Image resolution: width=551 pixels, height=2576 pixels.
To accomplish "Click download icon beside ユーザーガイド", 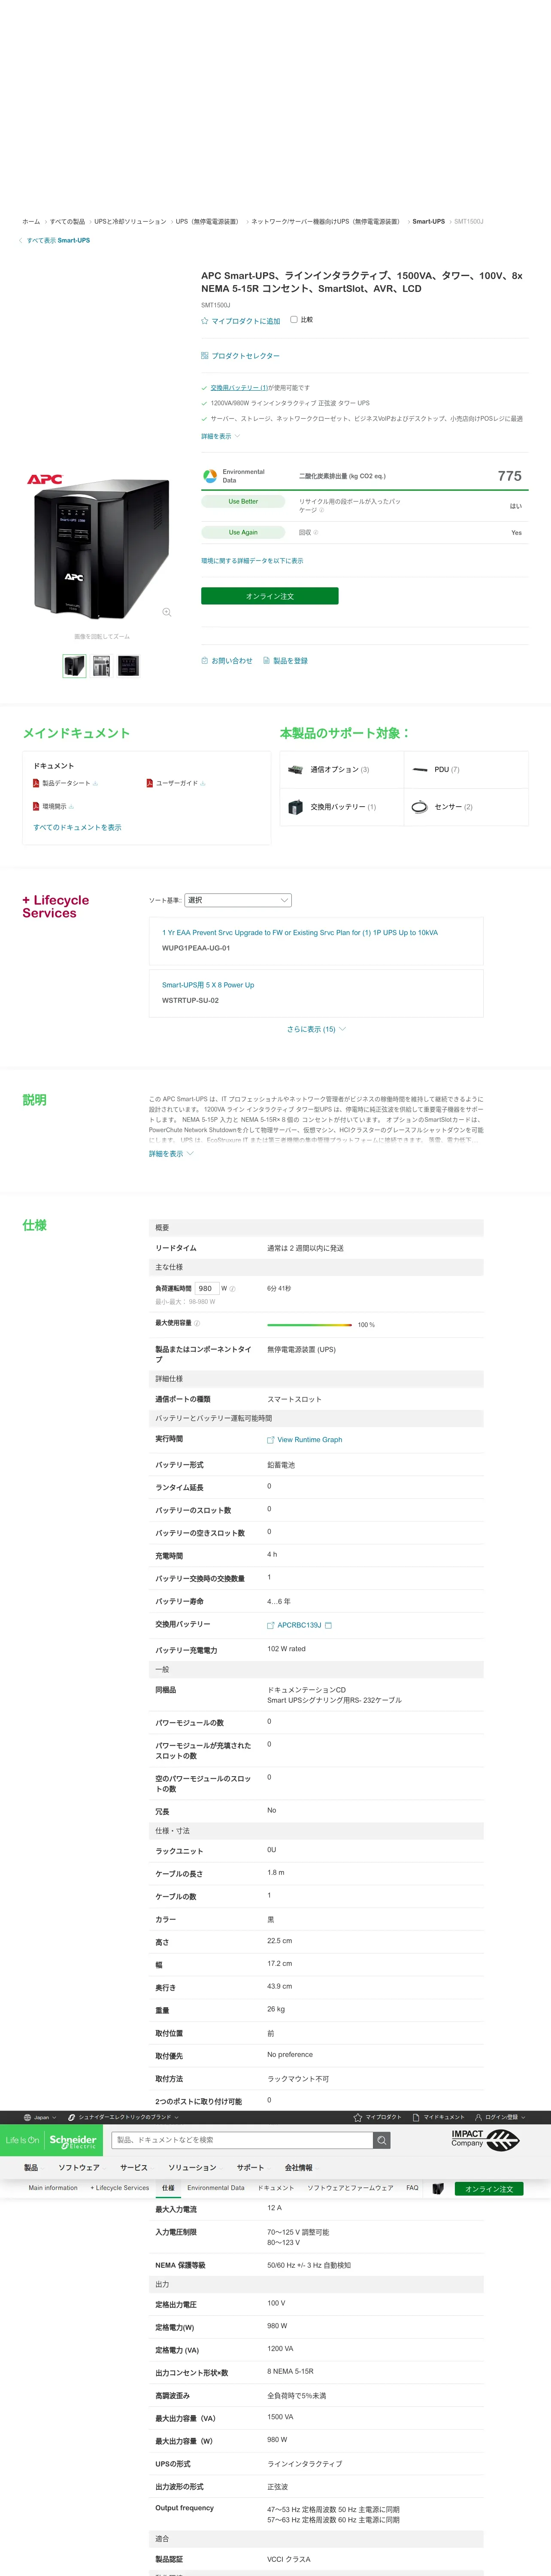I will (x=204, y=784).
